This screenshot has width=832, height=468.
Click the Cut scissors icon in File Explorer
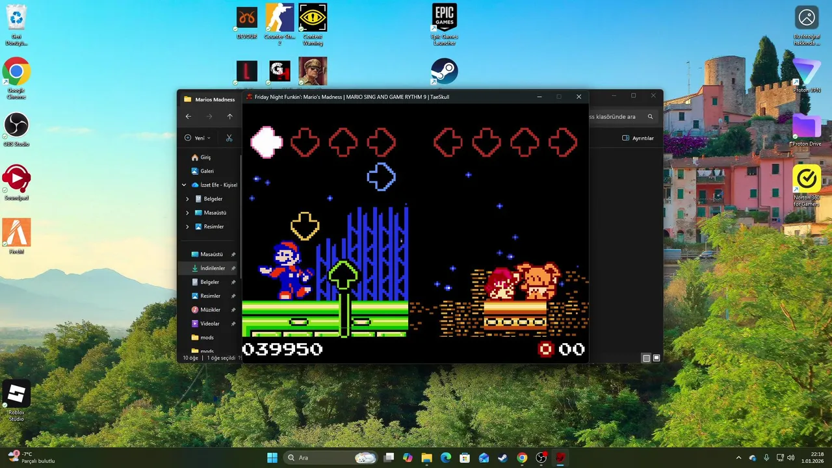tap(229, 138)
